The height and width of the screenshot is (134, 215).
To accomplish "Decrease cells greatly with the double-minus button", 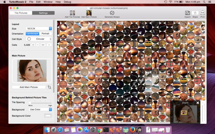I will [x=49, y=45].
